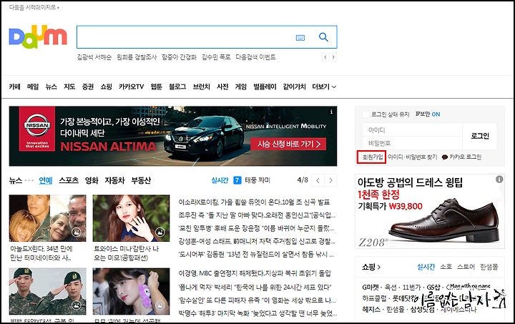Open the shoe advertisement image
This screenshot has width=515, height=324.
pos(430,212)
